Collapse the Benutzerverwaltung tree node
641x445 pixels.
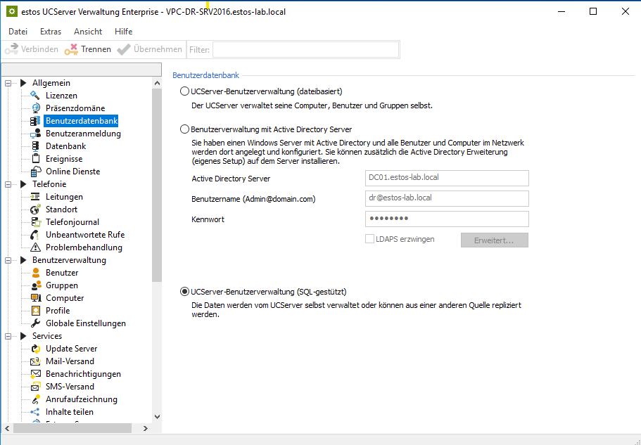click(8, 260)
